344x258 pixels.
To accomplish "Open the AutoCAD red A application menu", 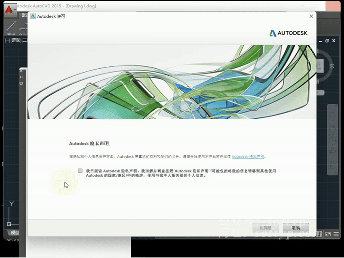I will [10, 10].
